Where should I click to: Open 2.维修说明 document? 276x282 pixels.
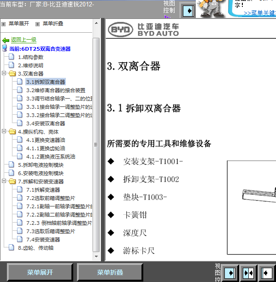coord(30,65)
